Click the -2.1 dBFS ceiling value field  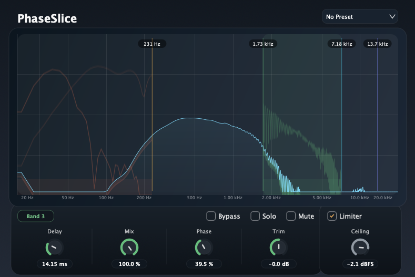[360, 264]
